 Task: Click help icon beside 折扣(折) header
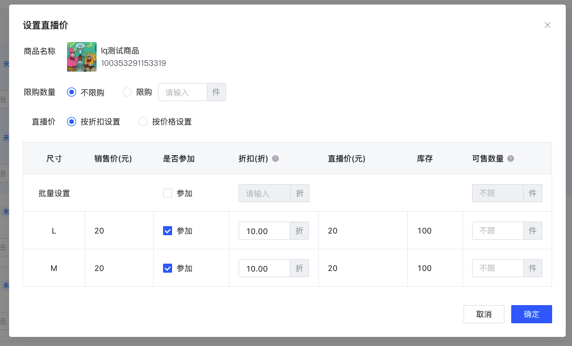pyautogui.click(x=275, y=159)
